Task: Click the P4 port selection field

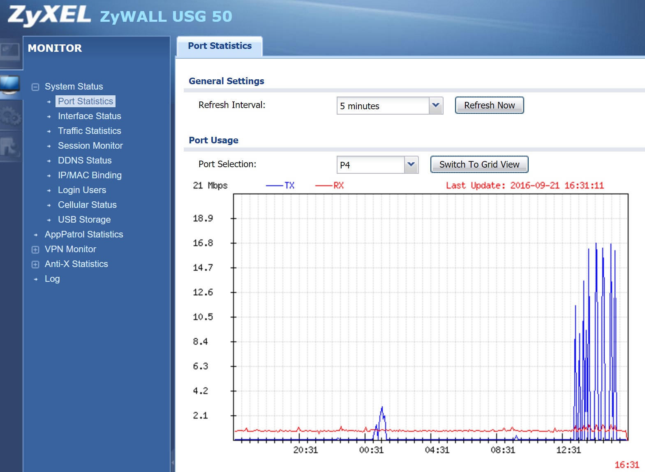Action: click(371, 165)
